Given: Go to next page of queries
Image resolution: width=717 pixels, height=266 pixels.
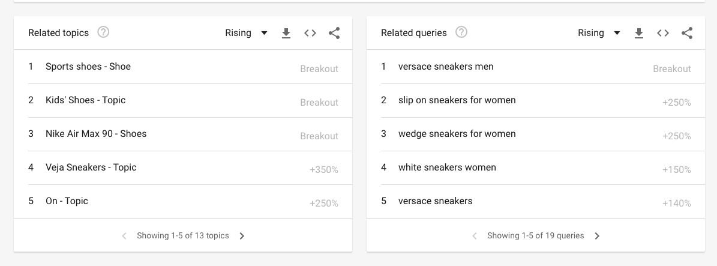Looking at the screenshot, I should point(597,236).
